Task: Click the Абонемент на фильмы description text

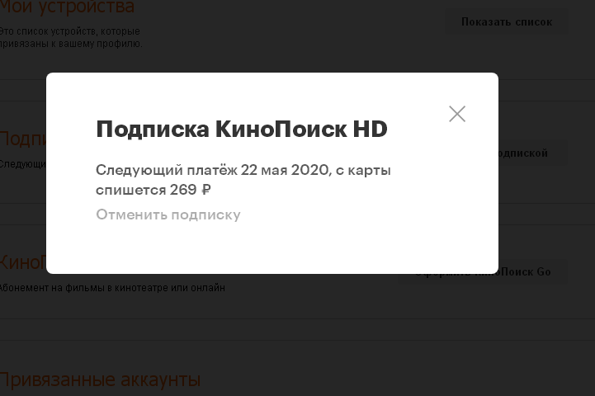Action: pos(112,288)
